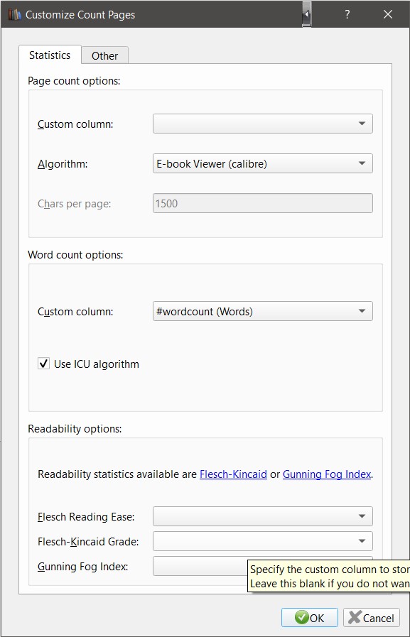Confirm settings with the OK button
Viewport: 410px width, 637px height.
(310, 618)
